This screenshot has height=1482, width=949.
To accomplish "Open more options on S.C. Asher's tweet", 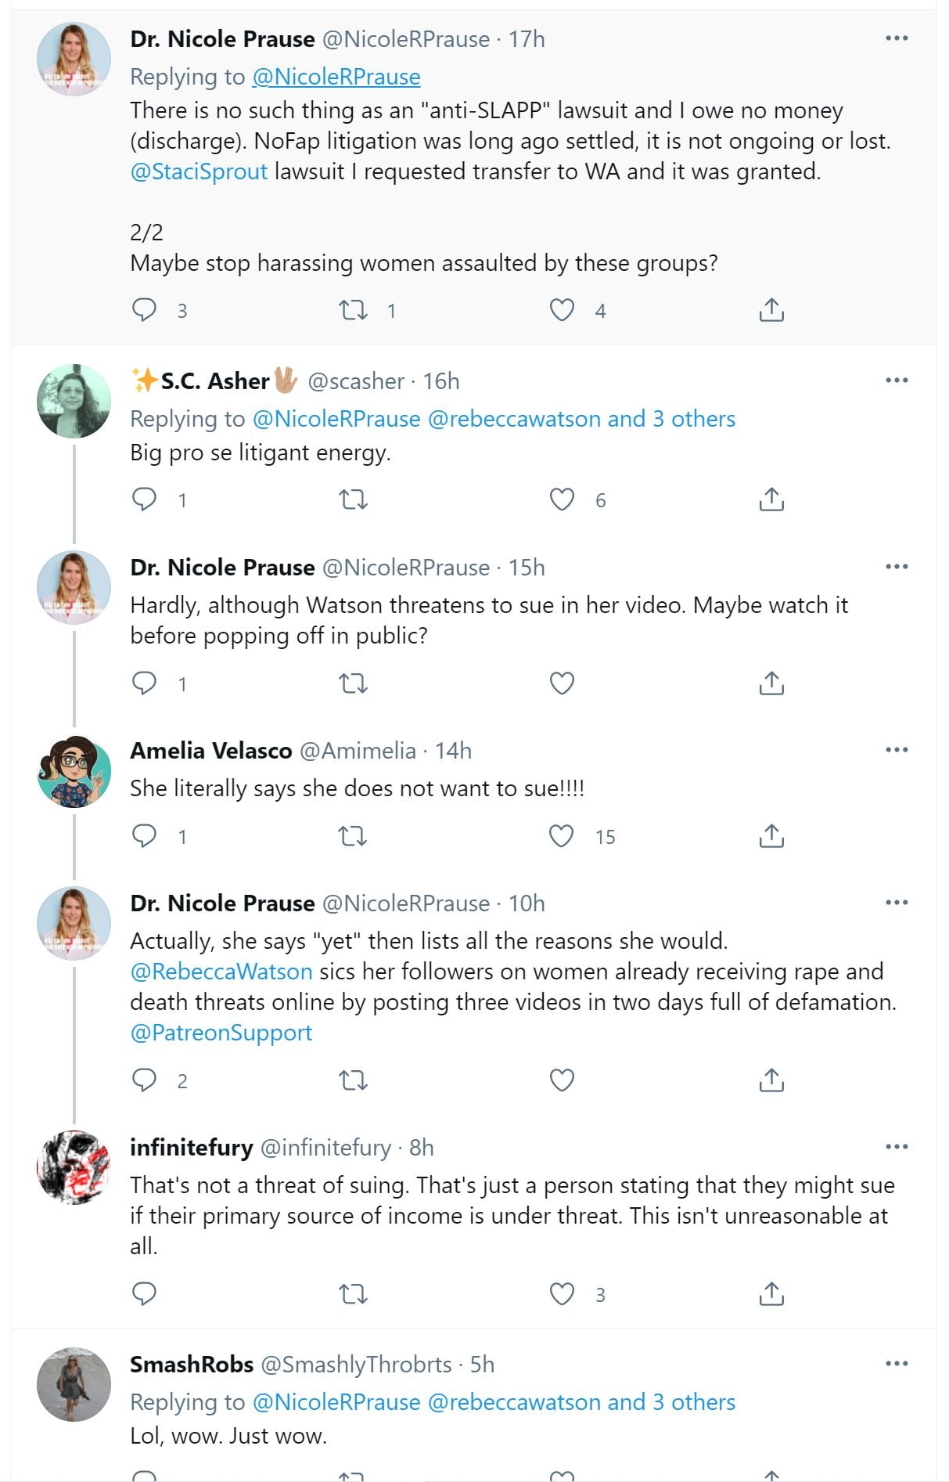I will pyautogui.click(x=896, y=380).
